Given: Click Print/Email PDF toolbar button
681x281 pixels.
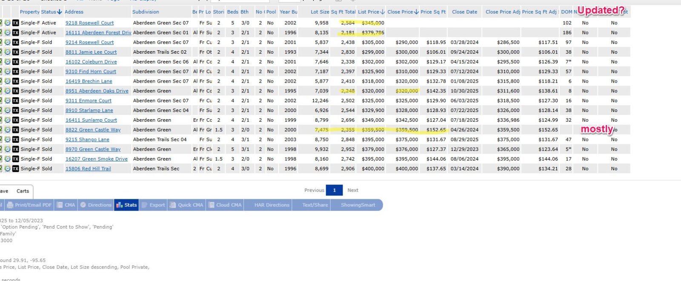Looking at the screenshot, I should (x=29, y=205).
